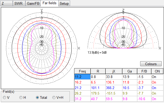Click the F/B value -10.6

click(144, 99)
